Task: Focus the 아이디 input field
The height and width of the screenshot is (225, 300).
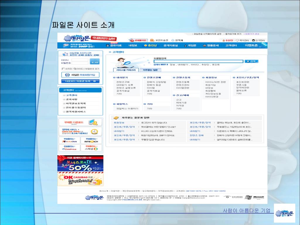Action: (x=80, y=60)
